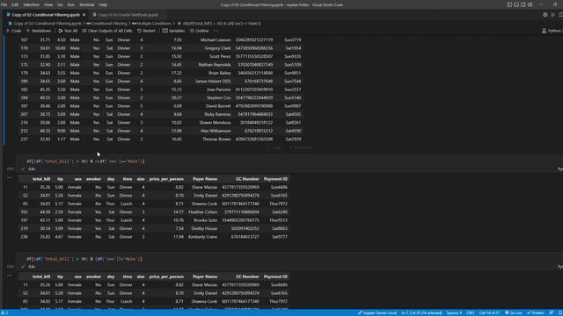Screen dimensions: 563x316
Task: Click the cell 'Gregory Clark'
Action: click(x=217, y=48)
